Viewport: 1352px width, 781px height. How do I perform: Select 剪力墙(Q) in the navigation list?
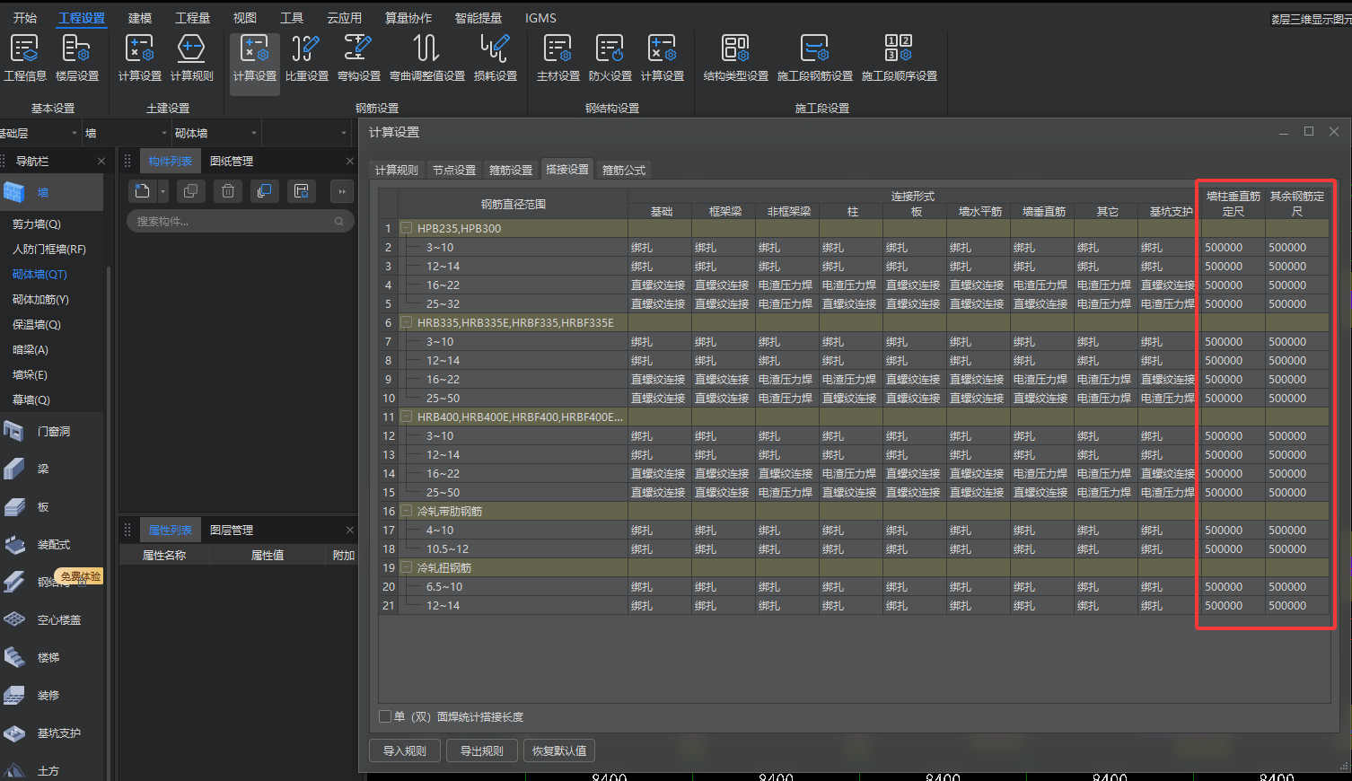(37, 224)
